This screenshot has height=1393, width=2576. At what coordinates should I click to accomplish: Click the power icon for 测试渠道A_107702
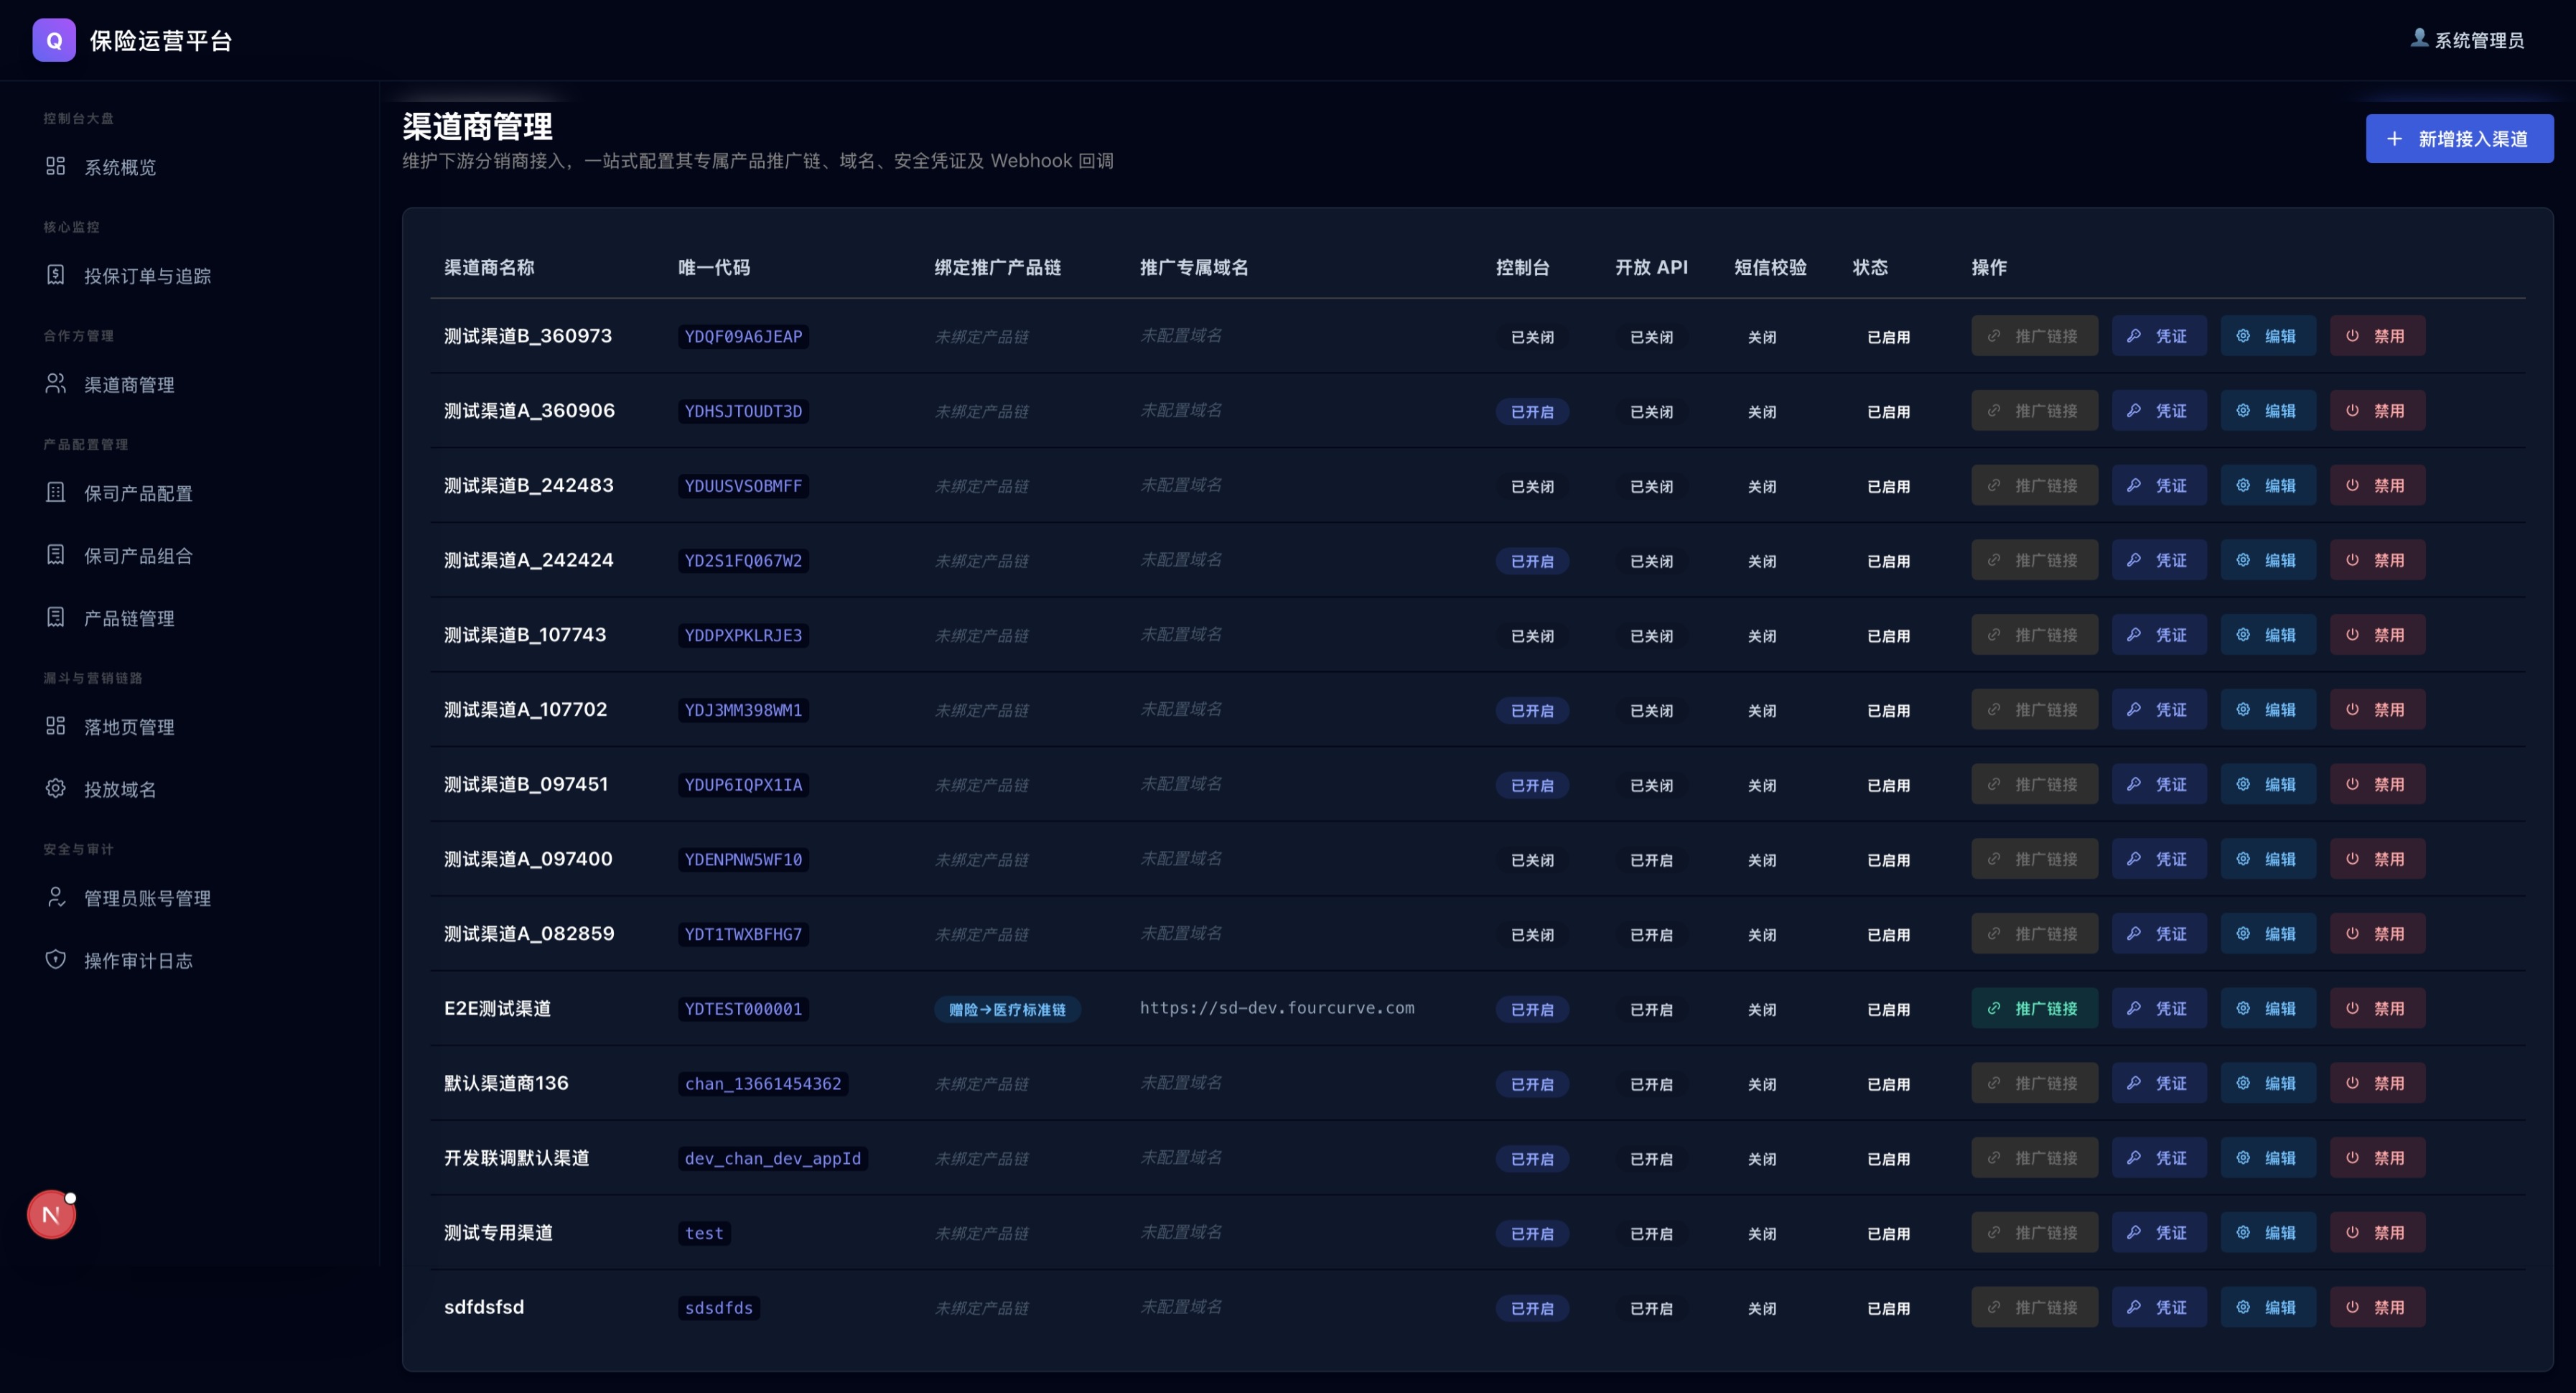tap(2352, 709)
